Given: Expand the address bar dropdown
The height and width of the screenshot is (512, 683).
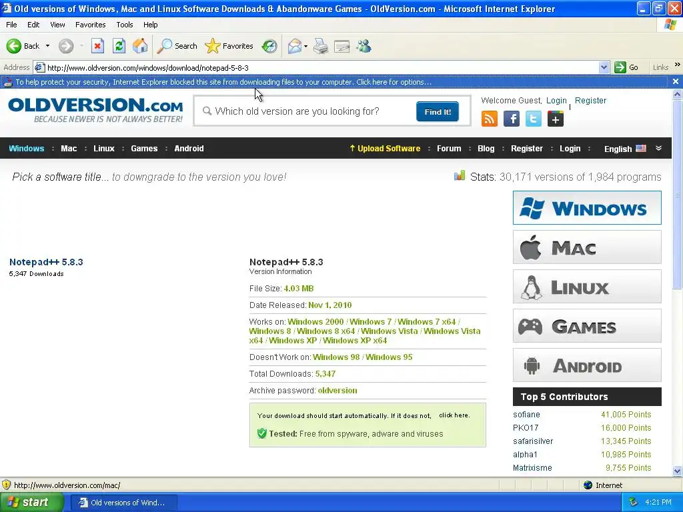Looking at the screenshot, I should click(x=604, y=67).
